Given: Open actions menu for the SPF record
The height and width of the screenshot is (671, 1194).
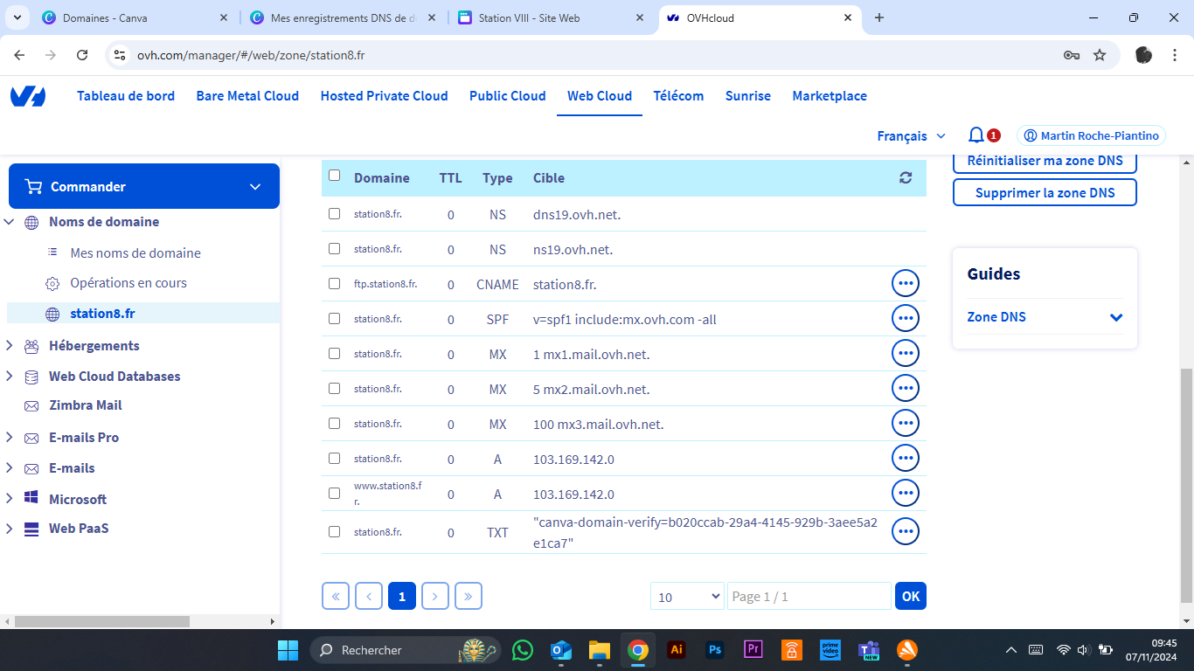Looking at the screenshot, I should (906, 319).
